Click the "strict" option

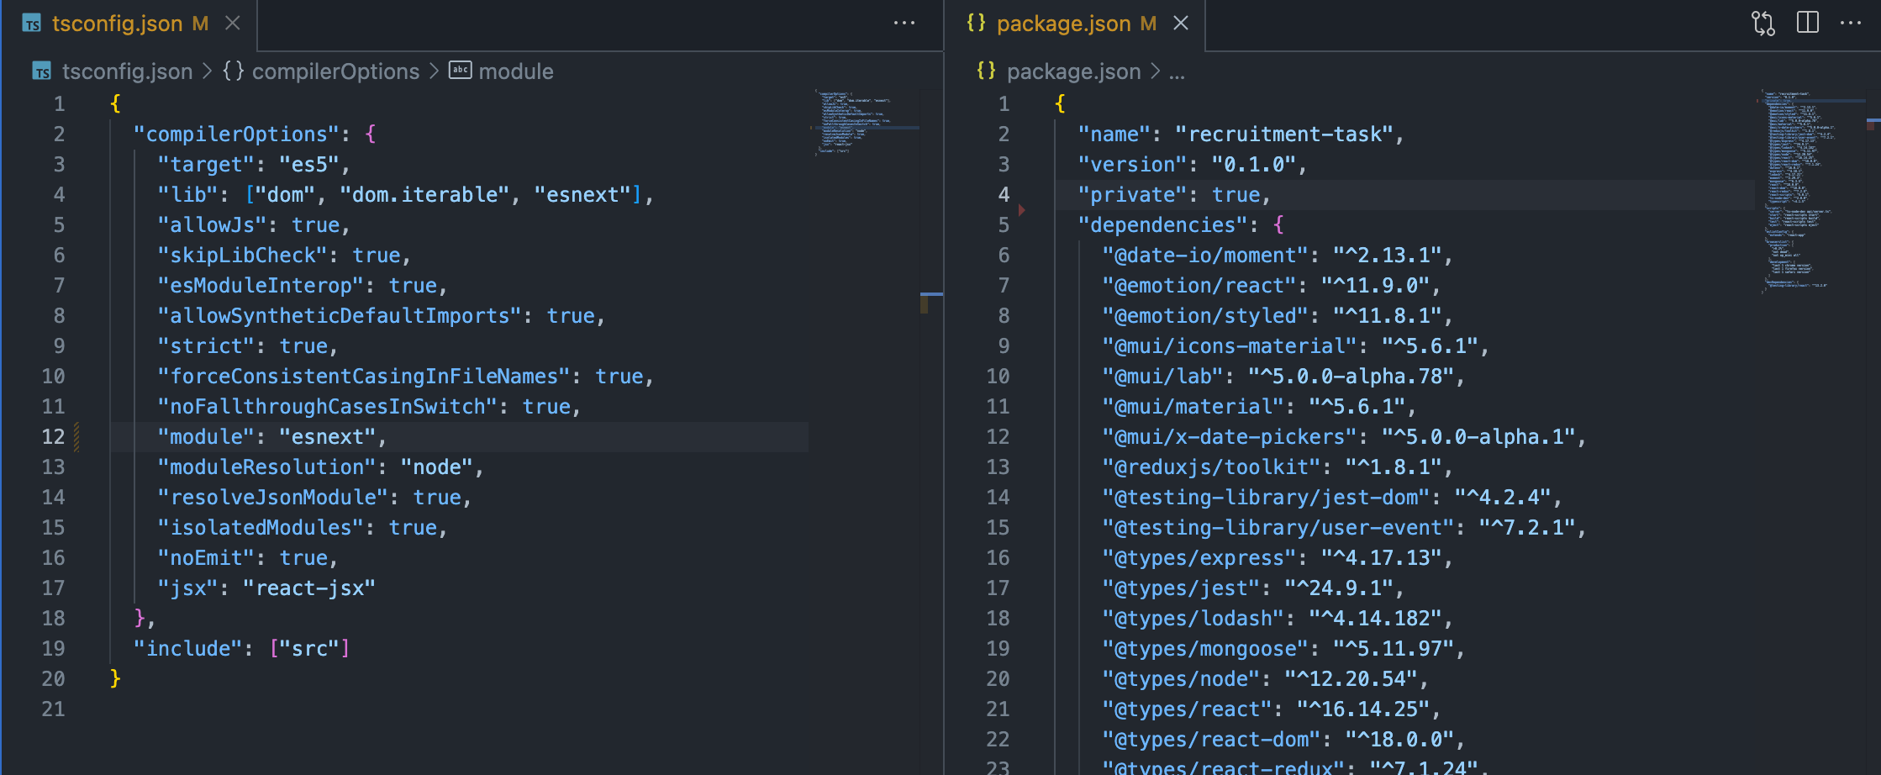point(206,346)
